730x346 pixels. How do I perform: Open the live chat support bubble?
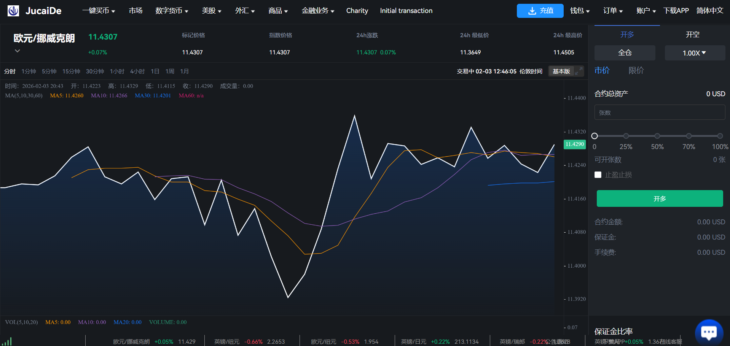708,332
